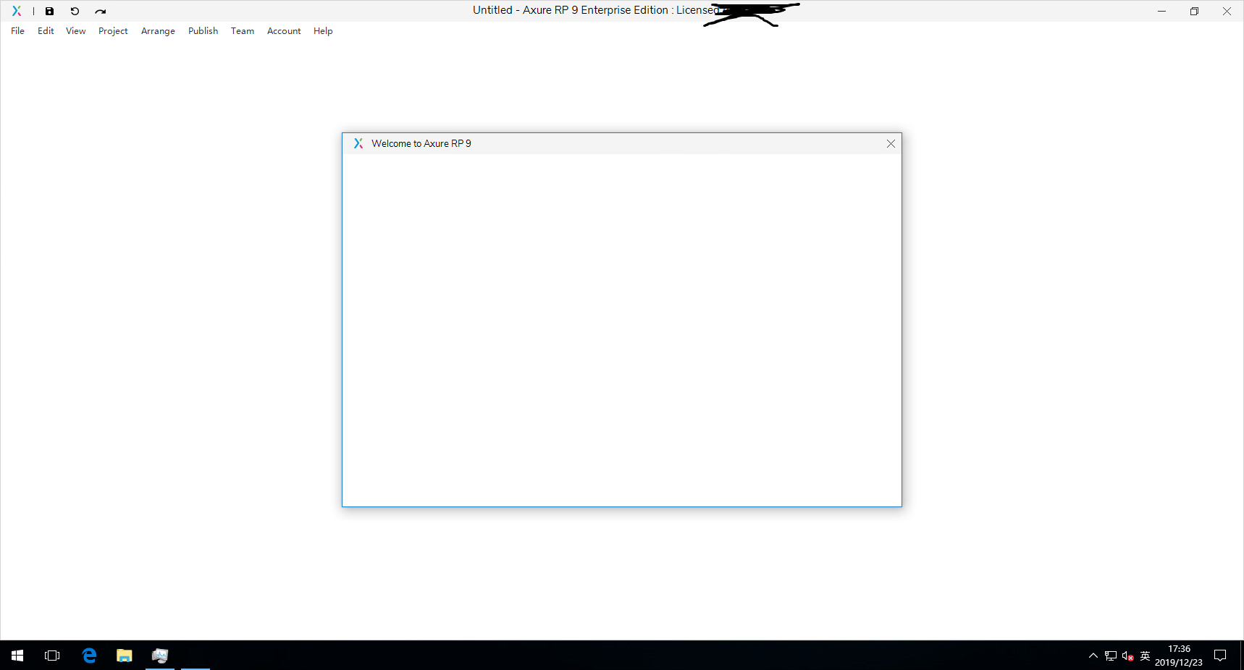Close the Axure RP 9 main window
Image resolution: width=1244 pixels, height=670 pixels.
1227,11
